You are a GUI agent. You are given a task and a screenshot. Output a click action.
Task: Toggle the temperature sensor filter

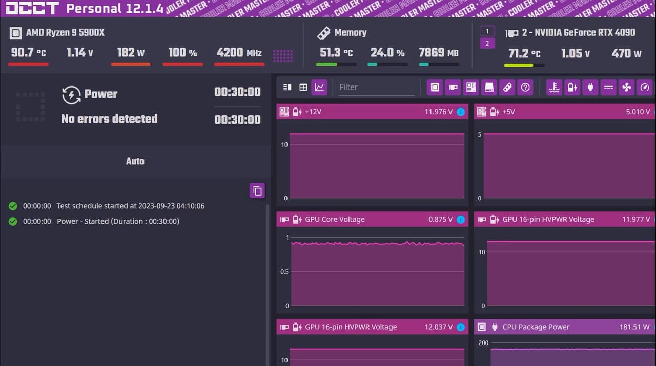(554, 87)
